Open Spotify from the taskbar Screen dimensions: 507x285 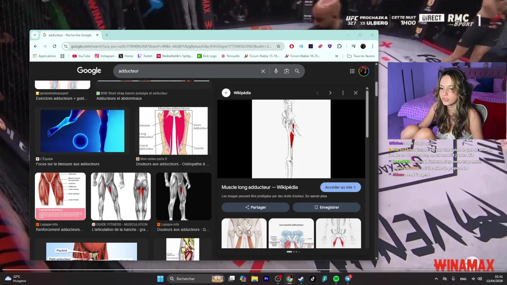(336, 279)
